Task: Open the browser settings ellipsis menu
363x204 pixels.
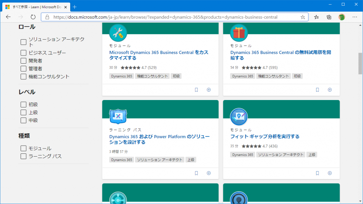Action: click(354, 17)
